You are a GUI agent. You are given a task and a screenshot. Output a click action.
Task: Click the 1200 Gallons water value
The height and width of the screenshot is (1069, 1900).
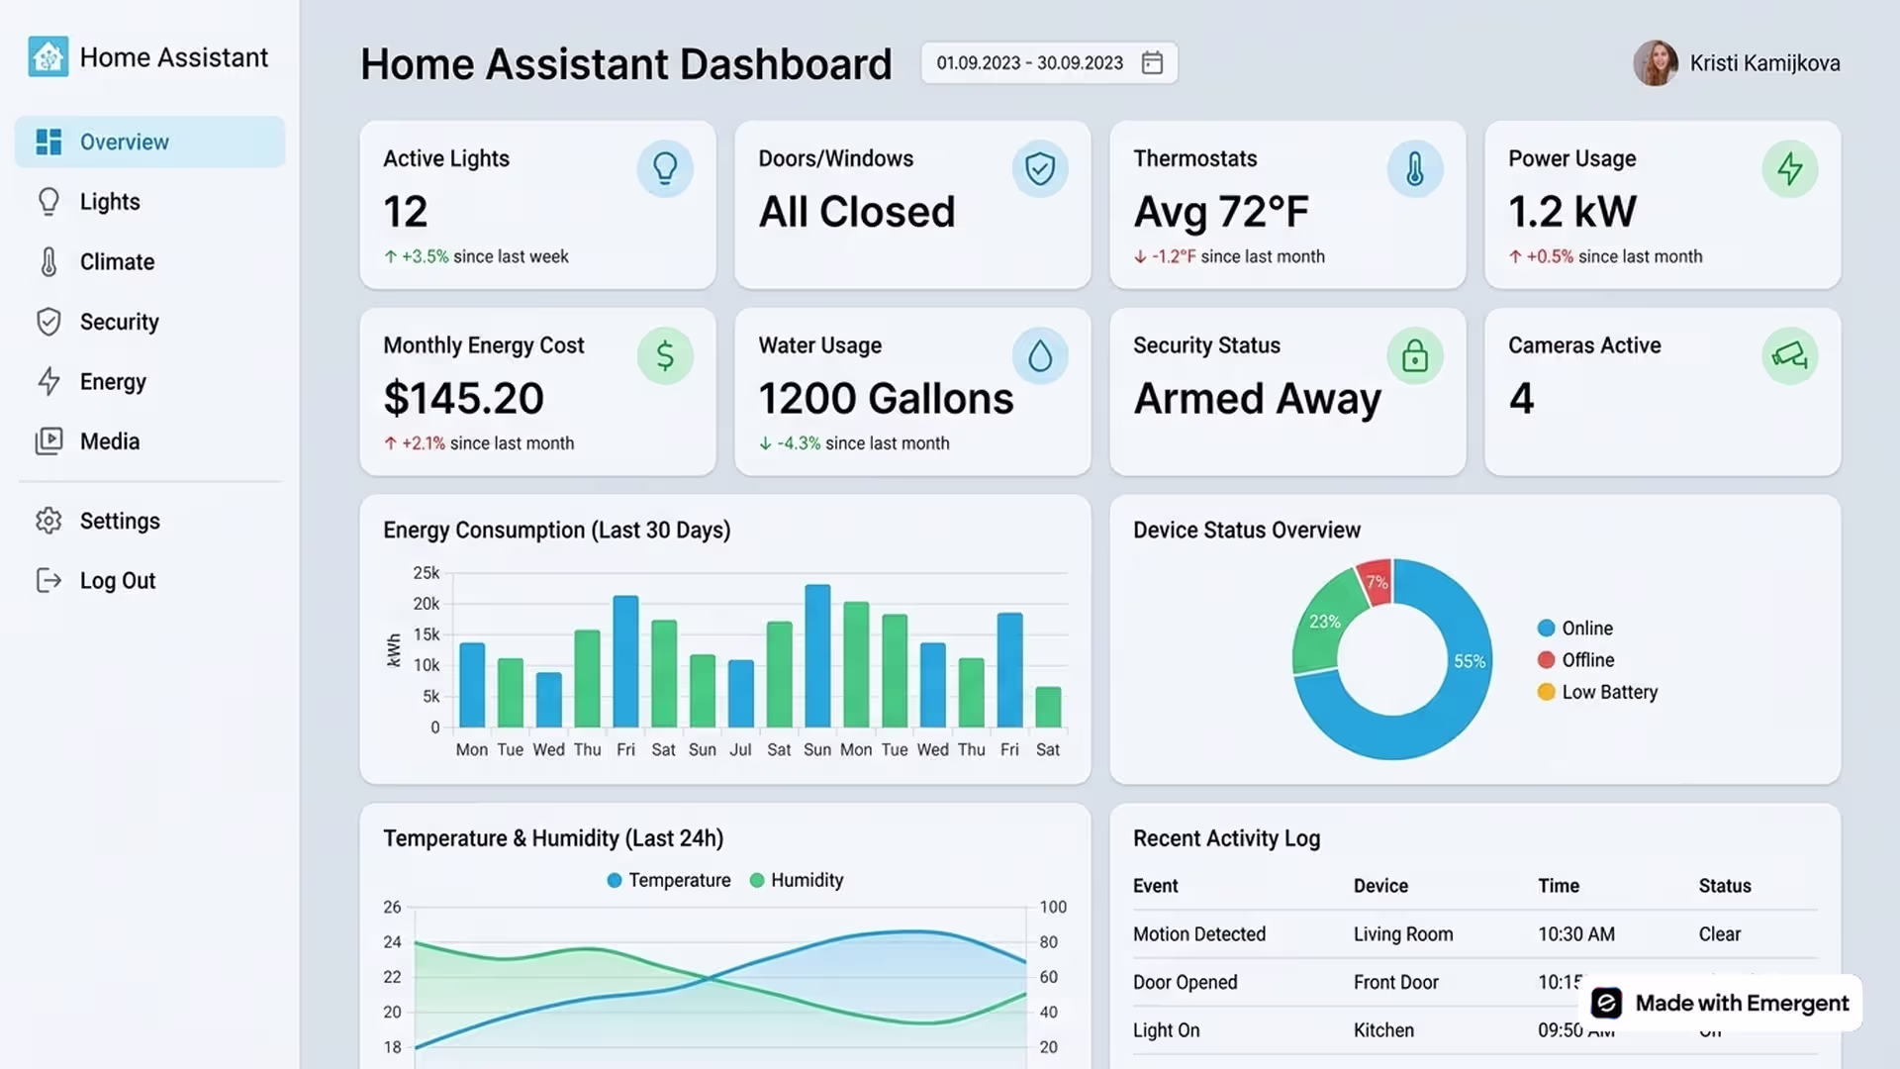point(886,399)
